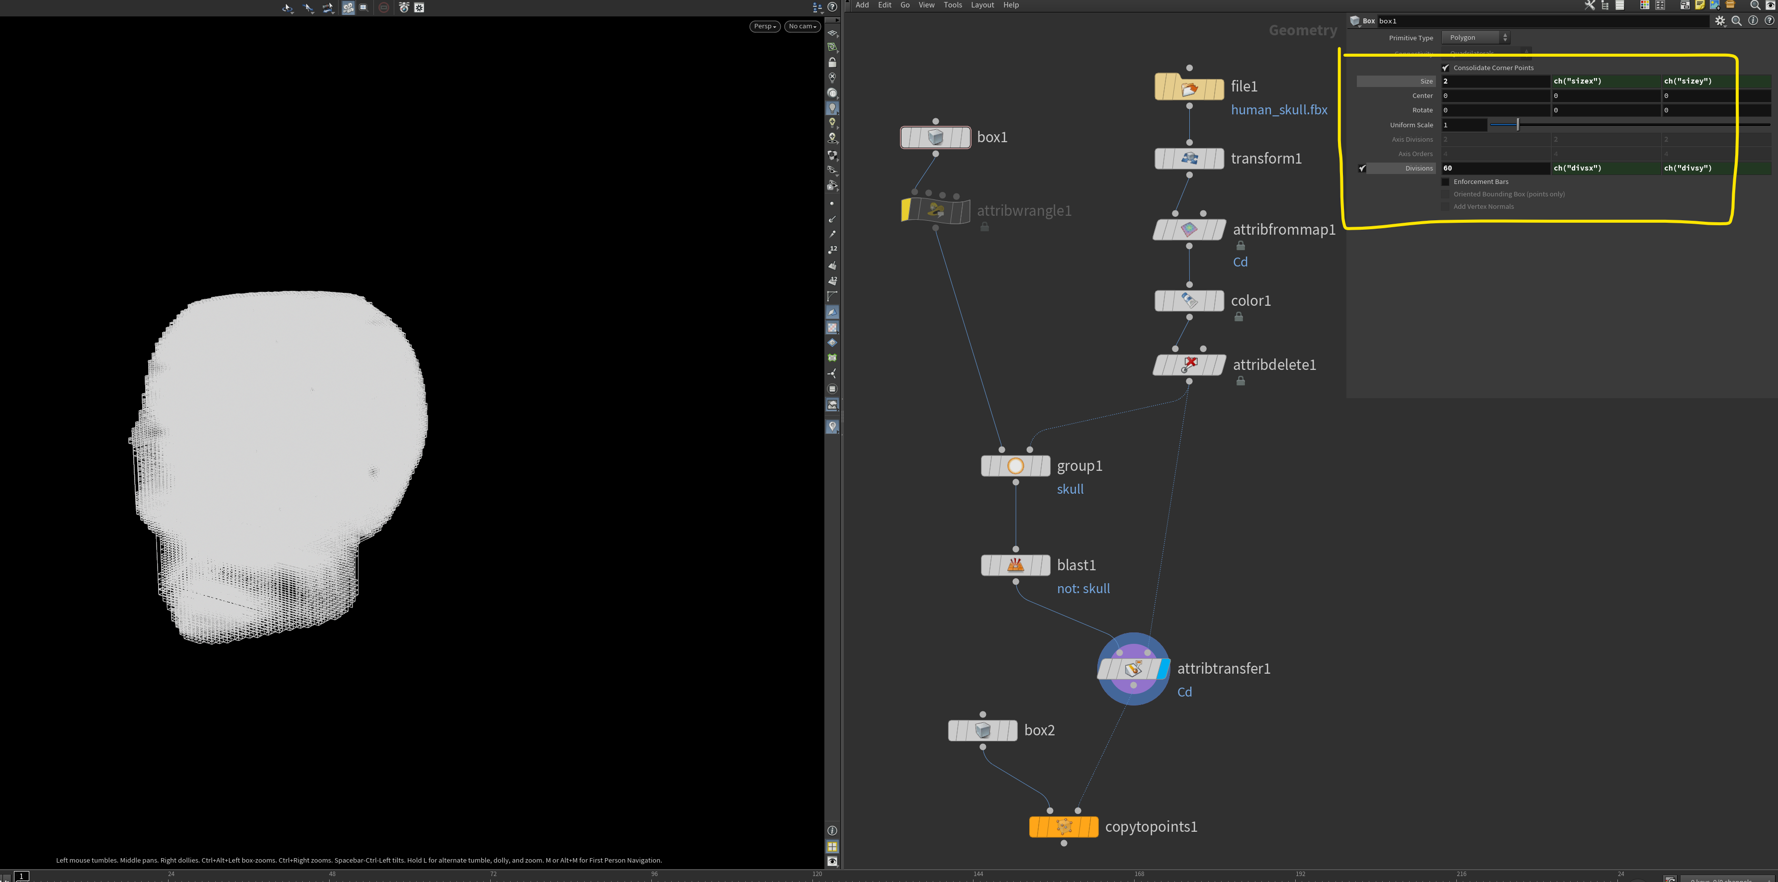Open the Edit menu
Image resolution: width=1778 pixels, height=882 pixels.
coord(884,5)
